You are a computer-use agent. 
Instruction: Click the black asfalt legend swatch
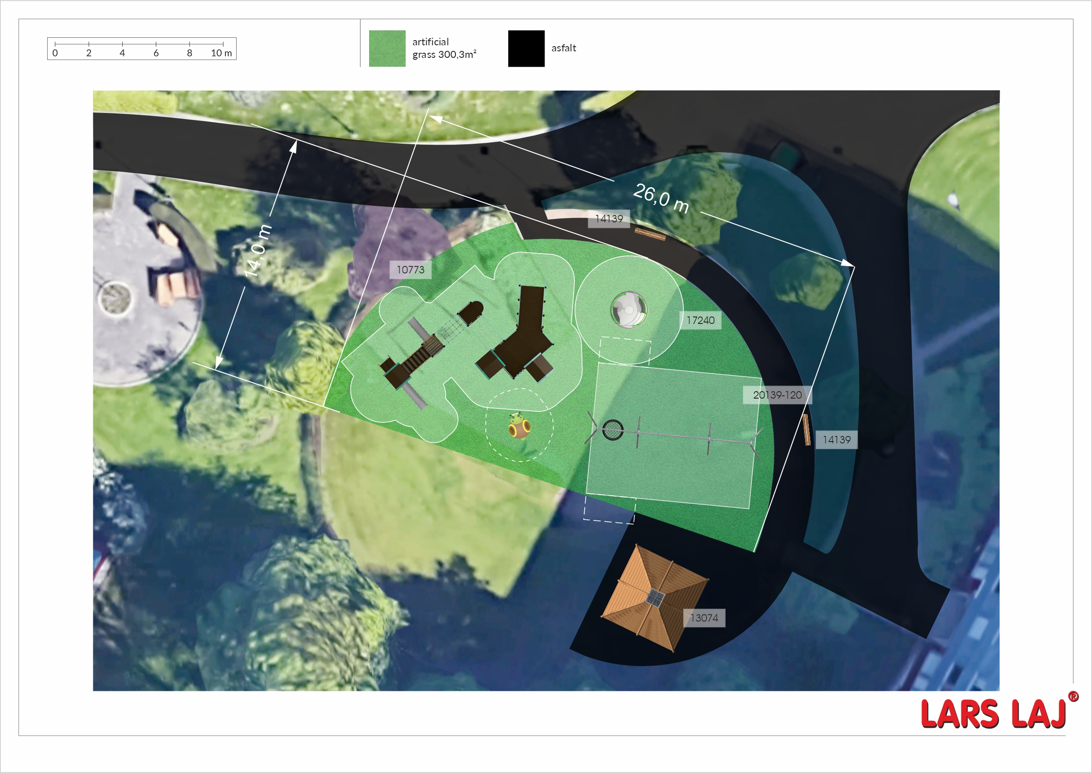526,49
